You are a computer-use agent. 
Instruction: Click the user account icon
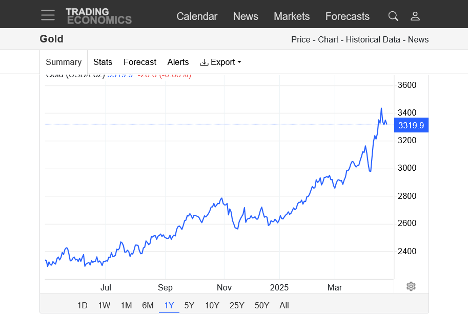point(415,16)
